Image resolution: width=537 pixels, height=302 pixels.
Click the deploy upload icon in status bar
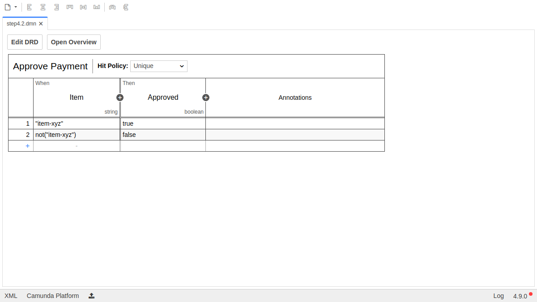92,296
